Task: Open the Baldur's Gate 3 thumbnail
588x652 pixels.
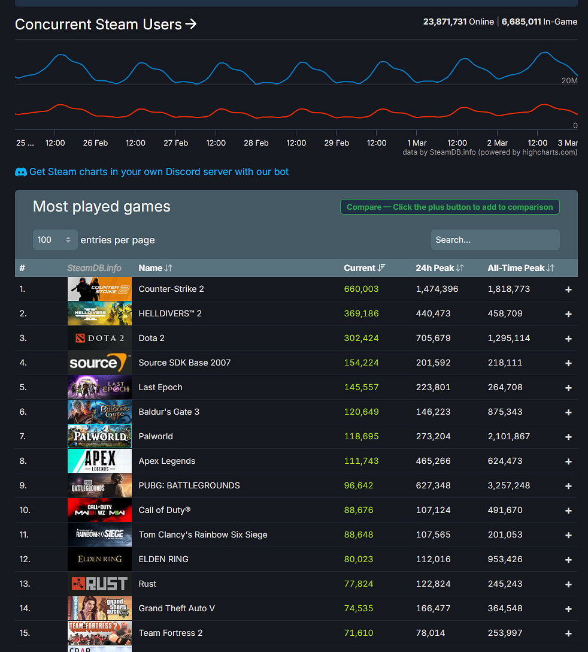Action: (x=99, y=412)
